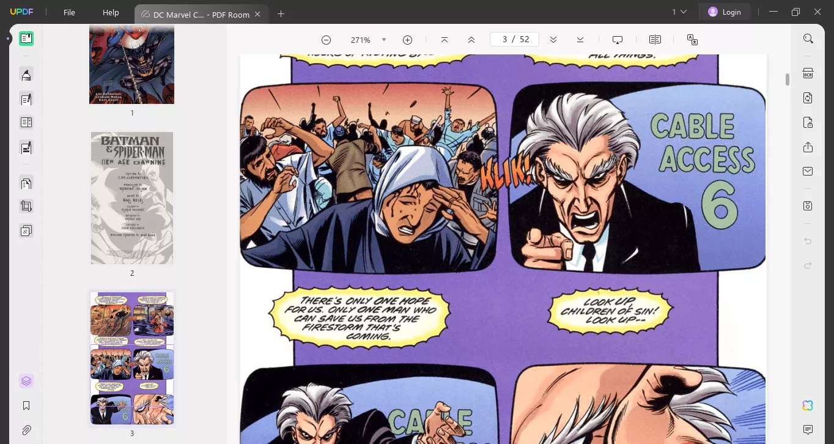This screenshot has height=444, width=834.
Task: Start slideshow presentation mode
Action: click(x=618, y=40)
